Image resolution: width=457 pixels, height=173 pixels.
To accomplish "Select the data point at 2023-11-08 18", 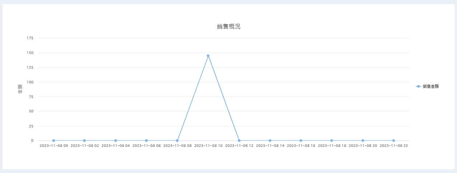I will tap(332, 141).
